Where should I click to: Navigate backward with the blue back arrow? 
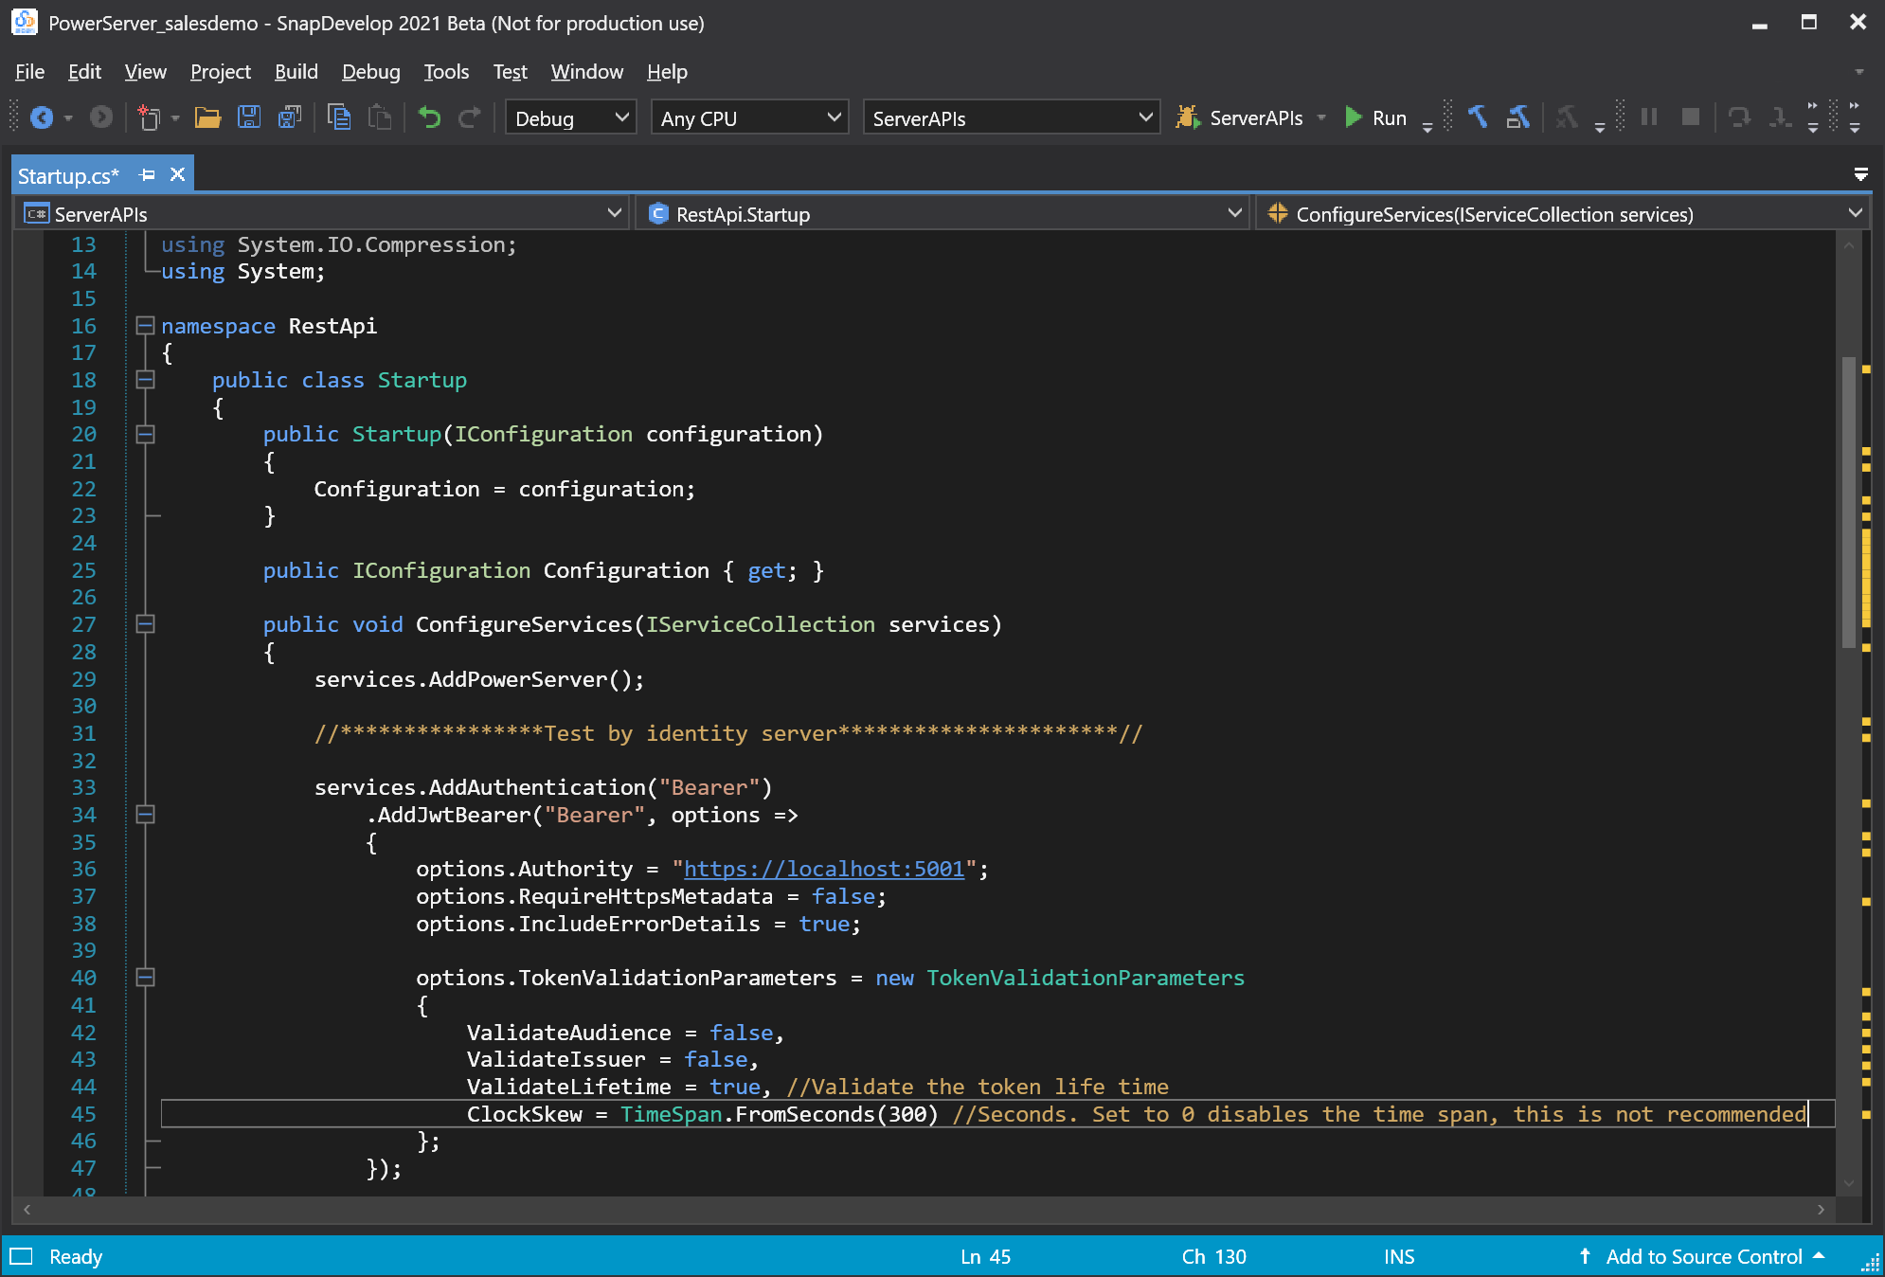click(x=42, y=117)
